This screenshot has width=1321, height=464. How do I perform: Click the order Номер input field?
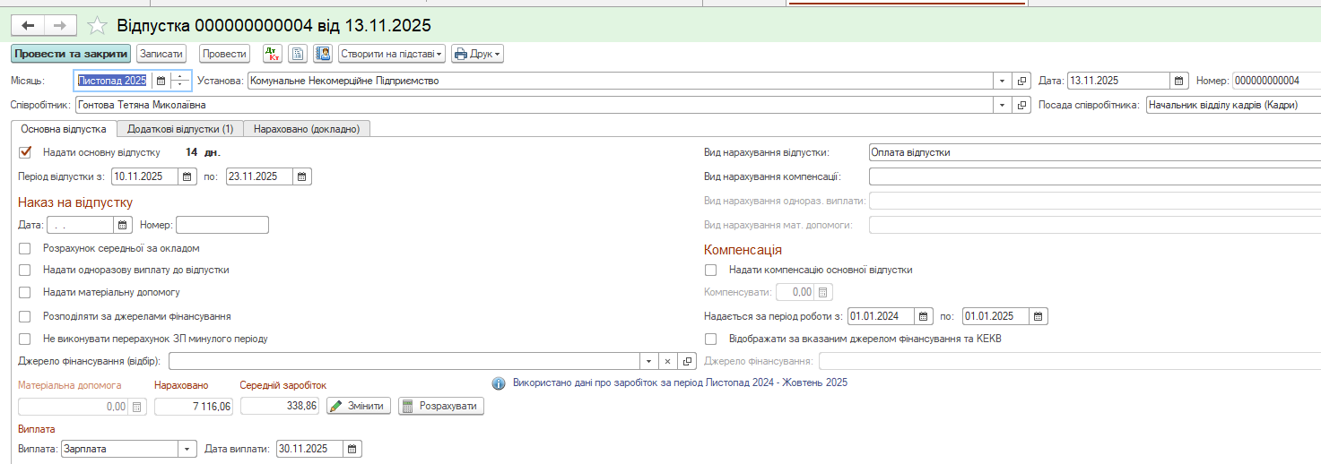coord(222,225)
